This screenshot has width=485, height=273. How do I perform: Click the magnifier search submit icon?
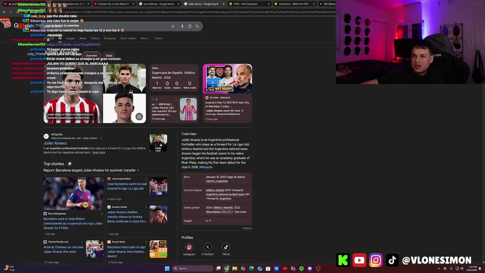(197, 26)
